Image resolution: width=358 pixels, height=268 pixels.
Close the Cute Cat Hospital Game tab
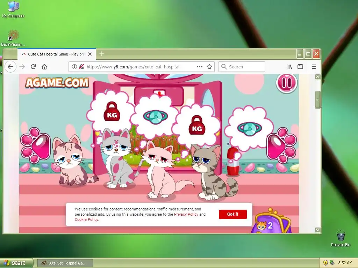tap(90, 54)
